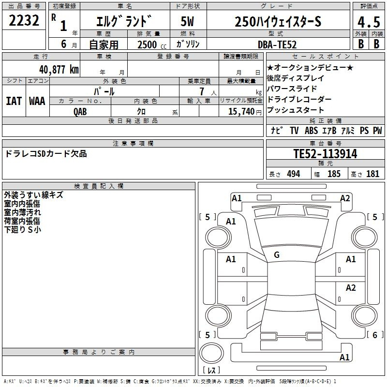This screenshot has width=387, height=387.
Task: Click the [レス] marker below the diagram
Action: [x=211, y=371]
